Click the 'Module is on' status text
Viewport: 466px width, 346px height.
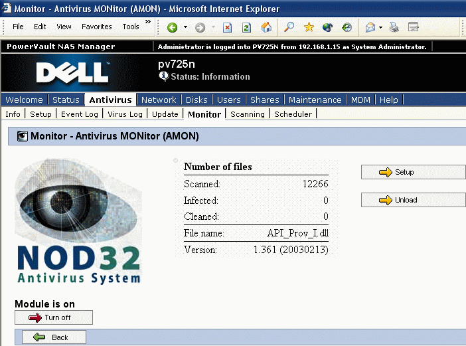[44, 304]
